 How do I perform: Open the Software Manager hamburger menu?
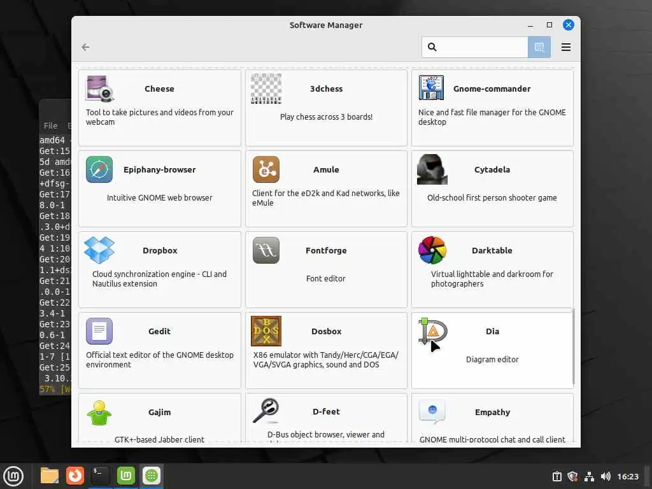tap(565, 47)
